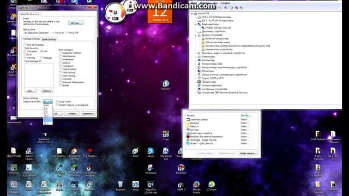Expand Процессоры node in Device Manager
Screen dimensions: 349x196
[x=196, y=82]
